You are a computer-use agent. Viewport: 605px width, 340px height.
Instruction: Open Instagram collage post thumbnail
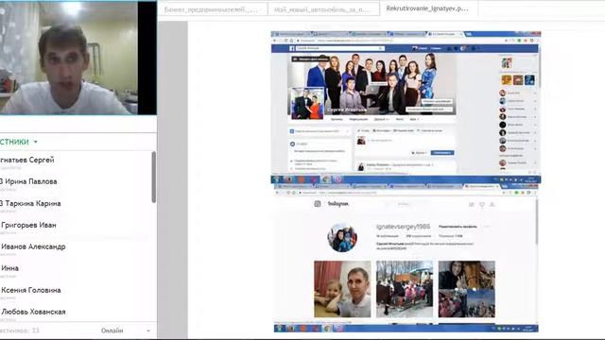pos(466,289)
